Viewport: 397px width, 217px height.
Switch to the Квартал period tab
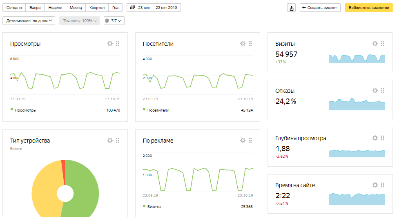(x=97, y=8)
